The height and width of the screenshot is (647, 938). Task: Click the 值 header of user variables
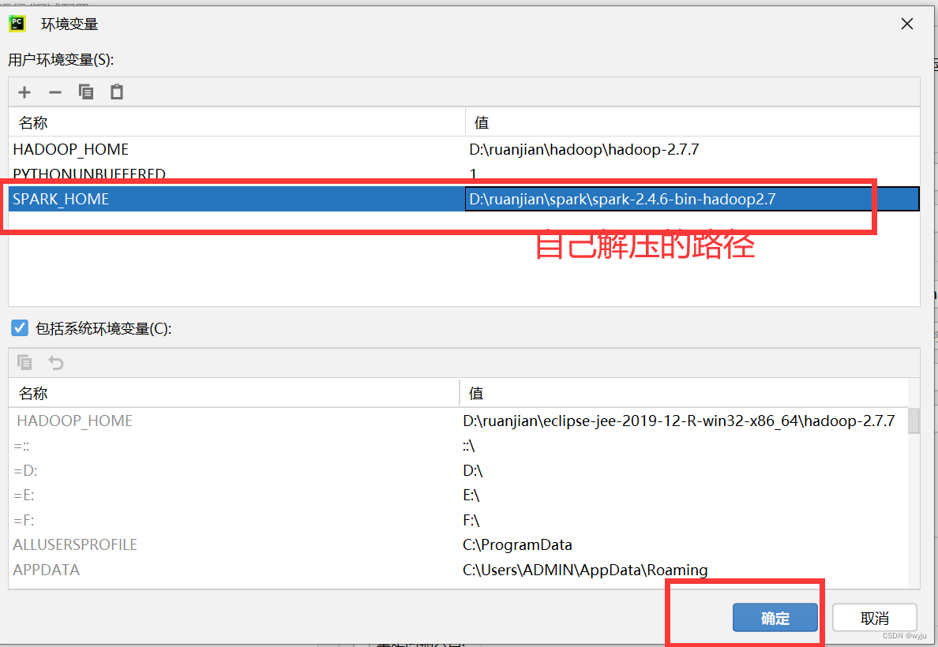692,122
